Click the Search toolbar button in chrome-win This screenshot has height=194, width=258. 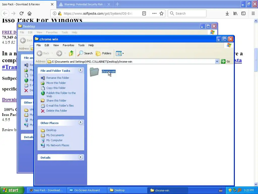85,53
